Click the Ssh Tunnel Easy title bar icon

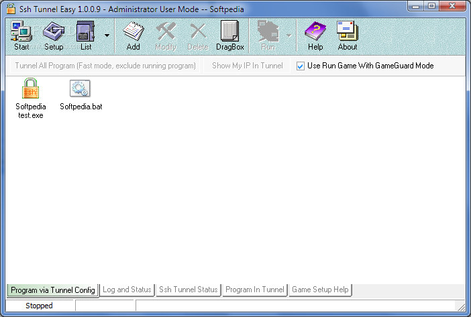(x=11, y=9)
